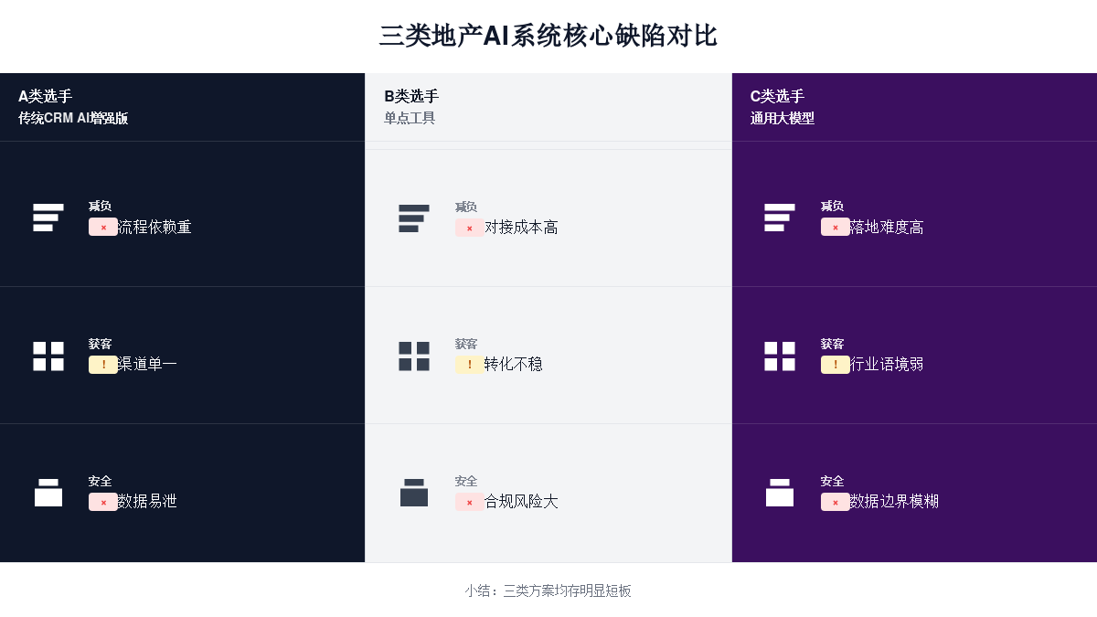Screen dimensions: 1097x617
Task: Click the 减负 bars icon in A类选手 column
Action: 48,218
